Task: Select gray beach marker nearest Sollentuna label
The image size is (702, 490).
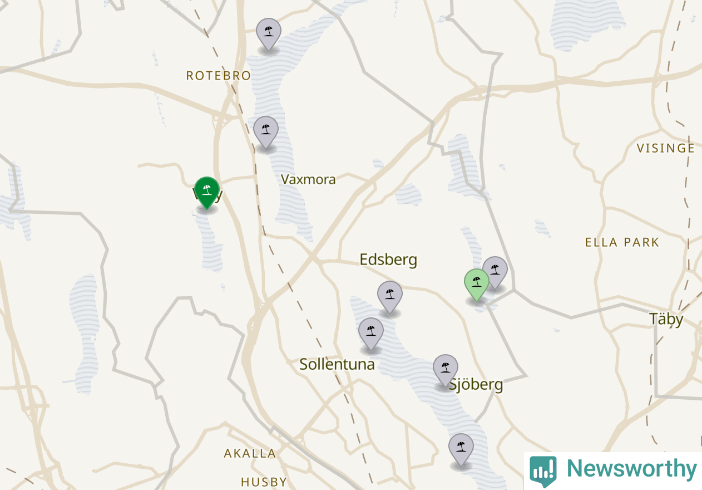Action: pos(371,334)
